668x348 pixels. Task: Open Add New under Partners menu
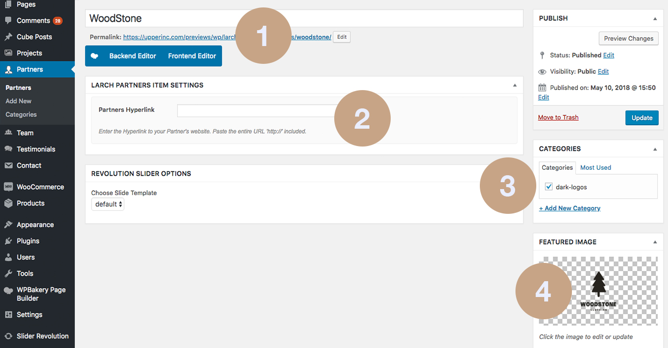coord(18,101)
